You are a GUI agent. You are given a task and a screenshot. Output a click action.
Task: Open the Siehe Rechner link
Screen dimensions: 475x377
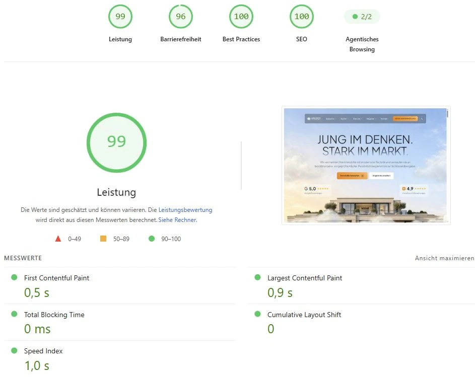[x=177, y=220]
